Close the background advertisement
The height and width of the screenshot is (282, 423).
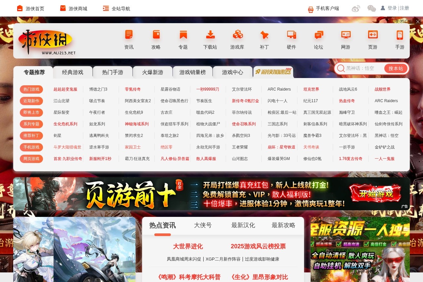(x=418, y=21)
